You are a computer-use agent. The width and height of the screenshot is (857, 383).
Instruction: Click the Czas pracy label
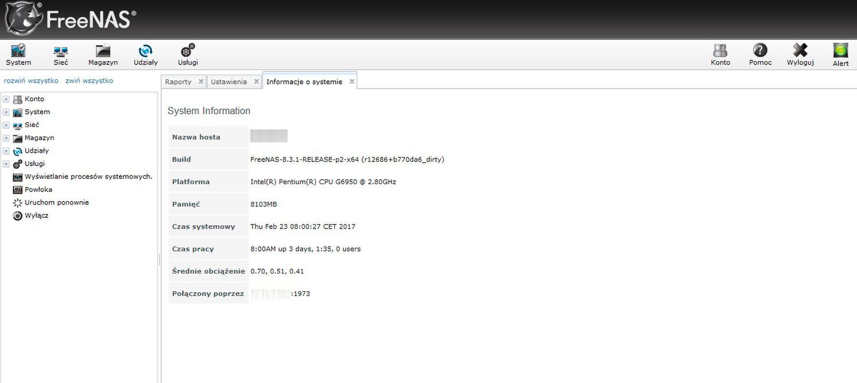click(x=193, y=249)
